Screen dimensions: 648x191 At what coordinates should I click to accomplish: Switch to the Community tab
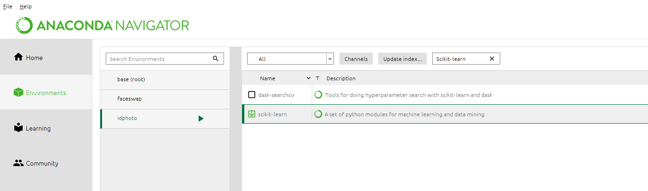coord(46,163)
